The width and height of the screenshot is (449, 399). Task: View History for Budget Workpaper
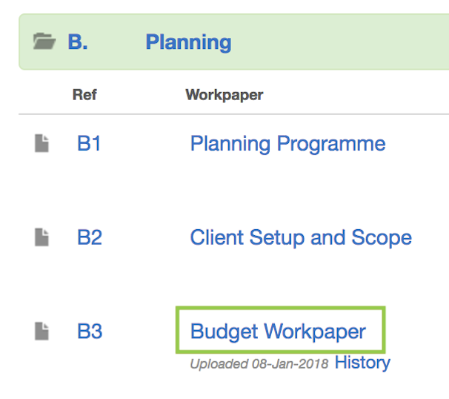click(x=362, y=363)
